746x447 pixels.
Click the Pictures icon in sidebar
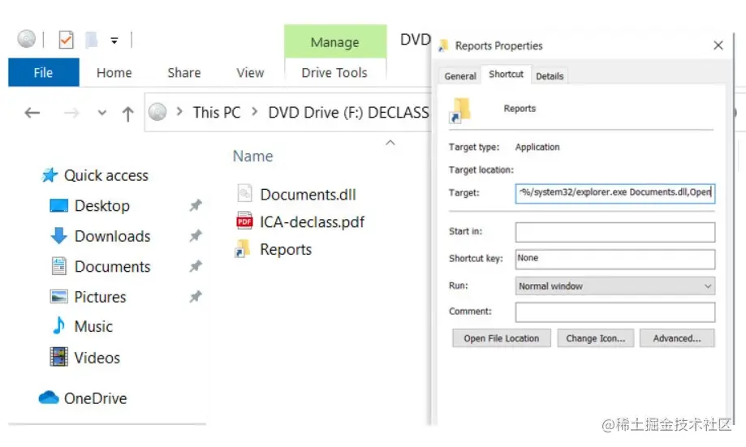(x=59, y=296)
